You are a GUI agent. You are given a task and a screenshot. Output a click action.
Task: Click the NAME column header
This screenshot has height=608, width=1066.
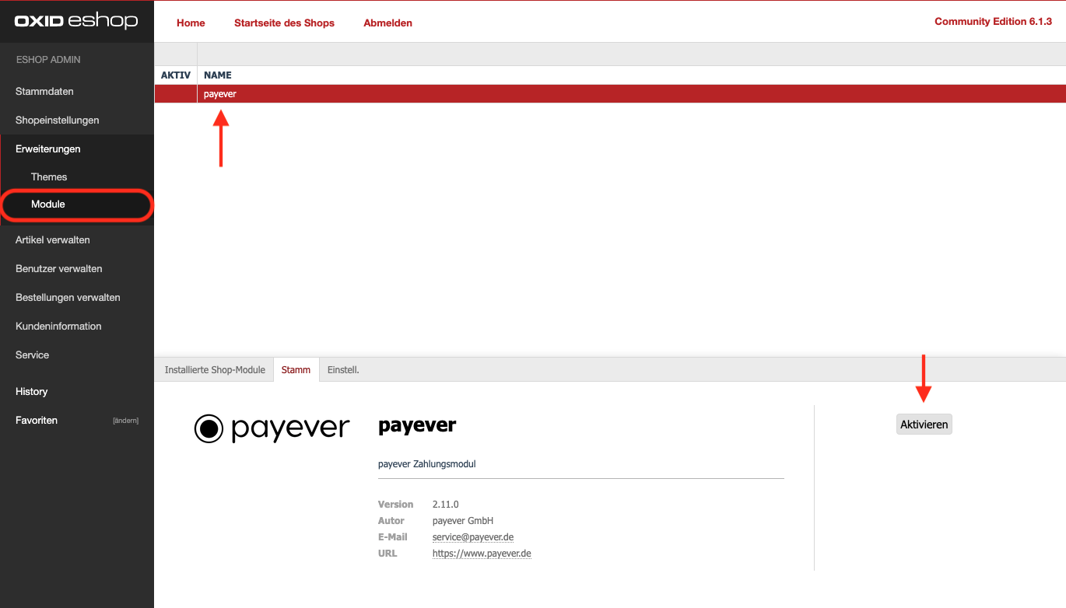[x=218, y=75]
